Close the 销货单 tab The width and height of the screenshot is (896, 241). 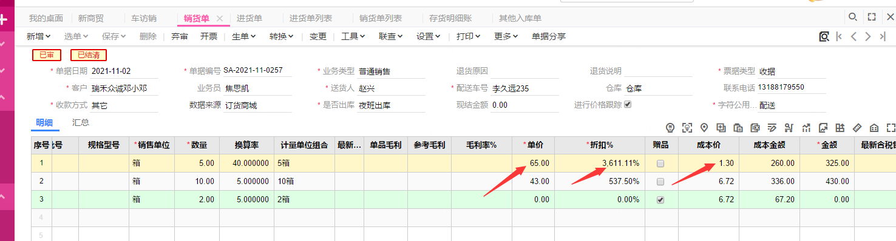[220, 19]
